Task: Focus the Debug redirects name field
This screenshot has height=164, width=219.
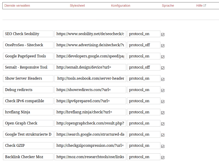Action: pos(28,90)
